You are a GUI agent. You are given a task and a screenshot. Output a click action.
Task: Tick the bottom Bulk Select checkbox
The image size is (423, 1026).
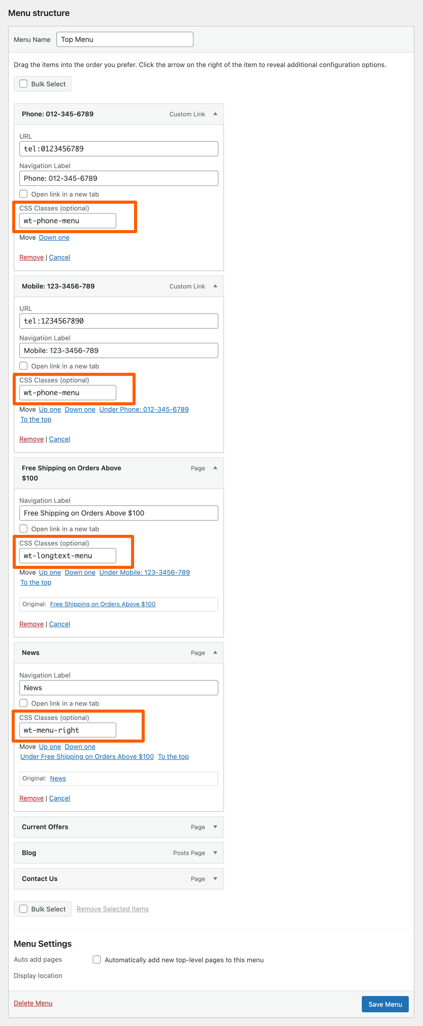pos(24,908)
